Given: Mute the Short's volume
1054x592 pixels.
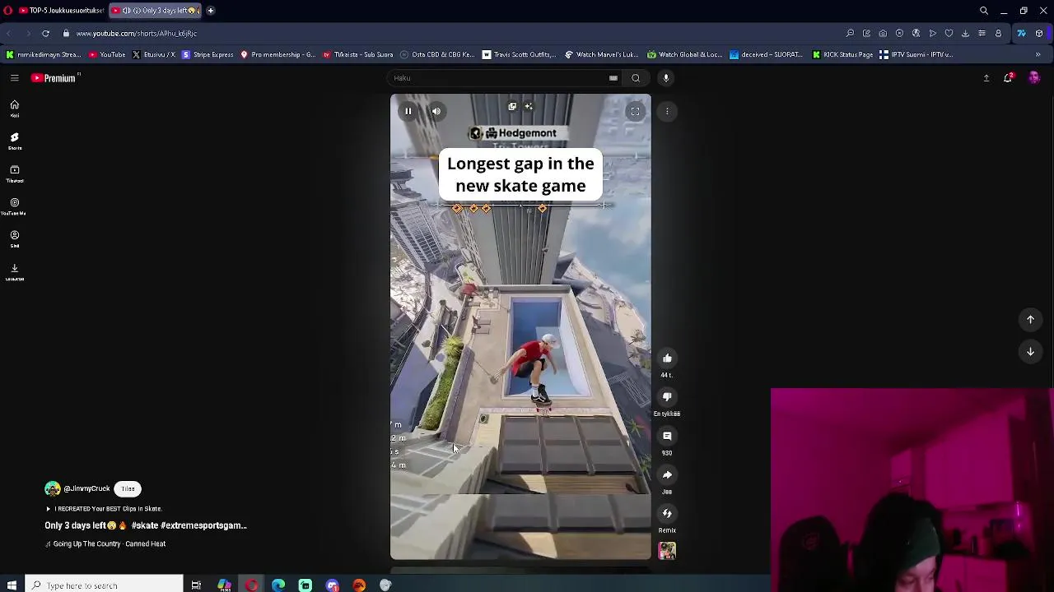Looking at the screenshot, I should pos(436,111).
